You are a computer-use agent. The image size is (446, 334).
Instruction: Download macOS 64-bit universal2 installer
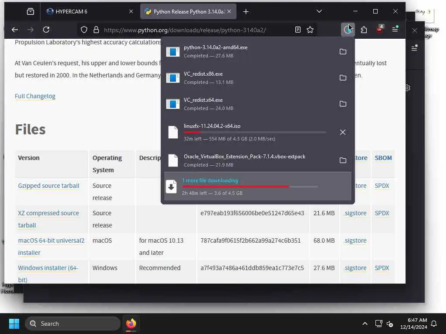click(x=51, y=247)
